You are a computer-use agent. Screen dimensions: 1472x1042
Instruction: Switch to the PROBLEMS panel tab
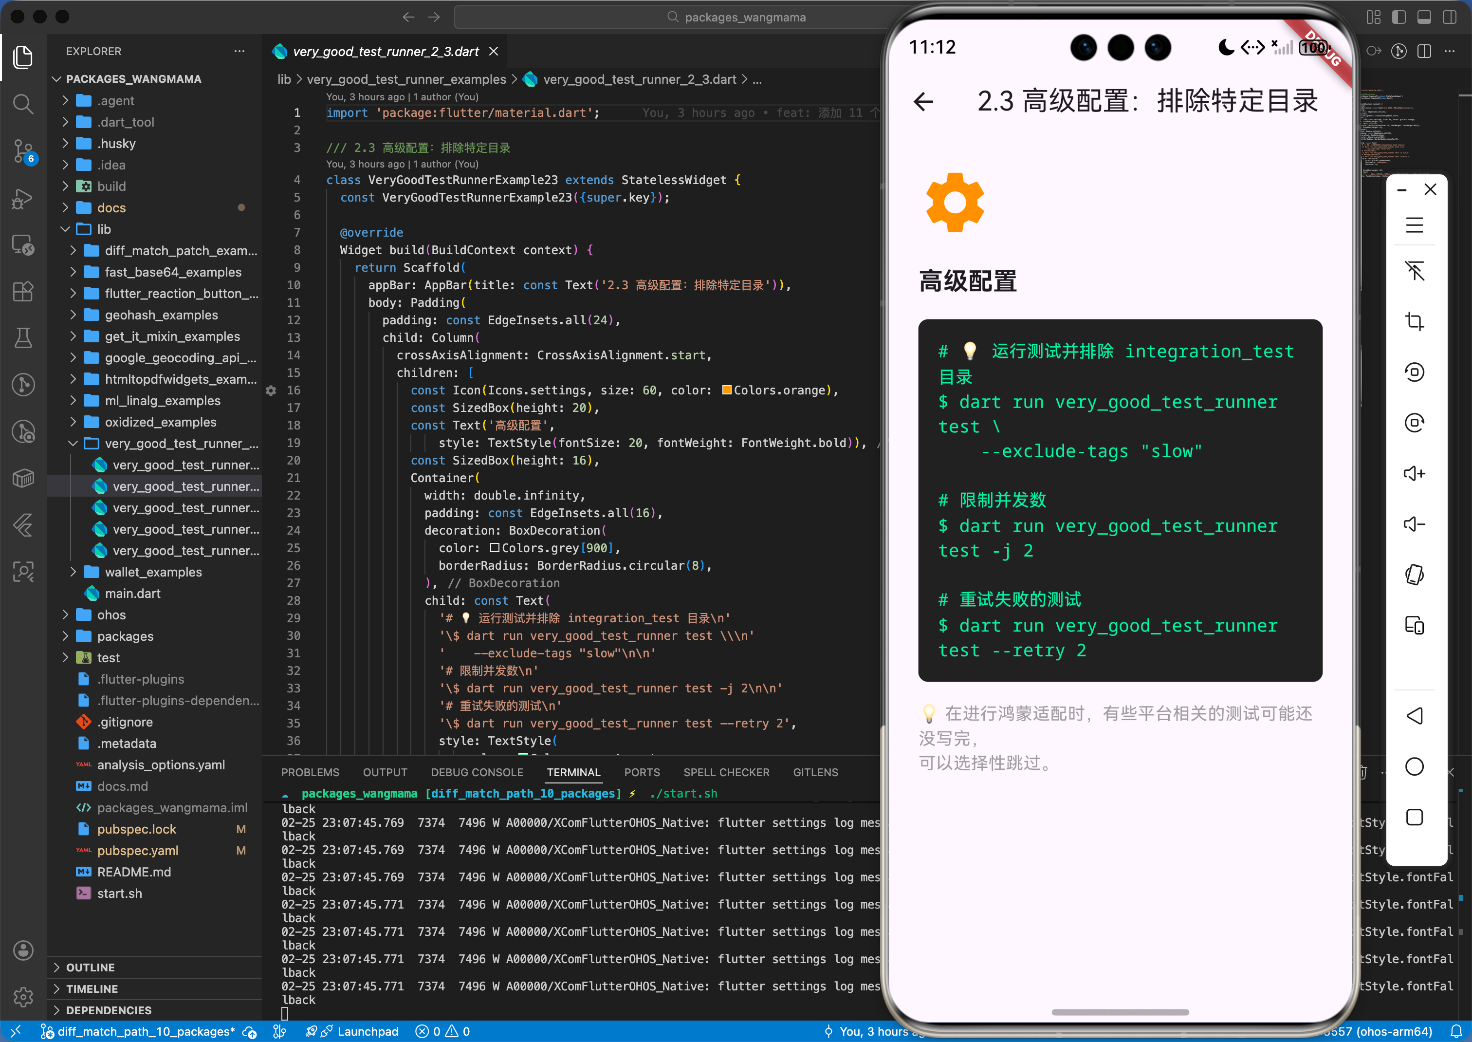point(310,773)
